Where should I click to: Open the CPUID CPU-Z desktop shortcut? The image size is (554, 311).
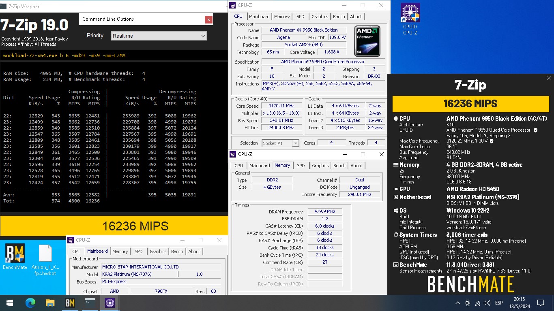click(x=410, y=19)
